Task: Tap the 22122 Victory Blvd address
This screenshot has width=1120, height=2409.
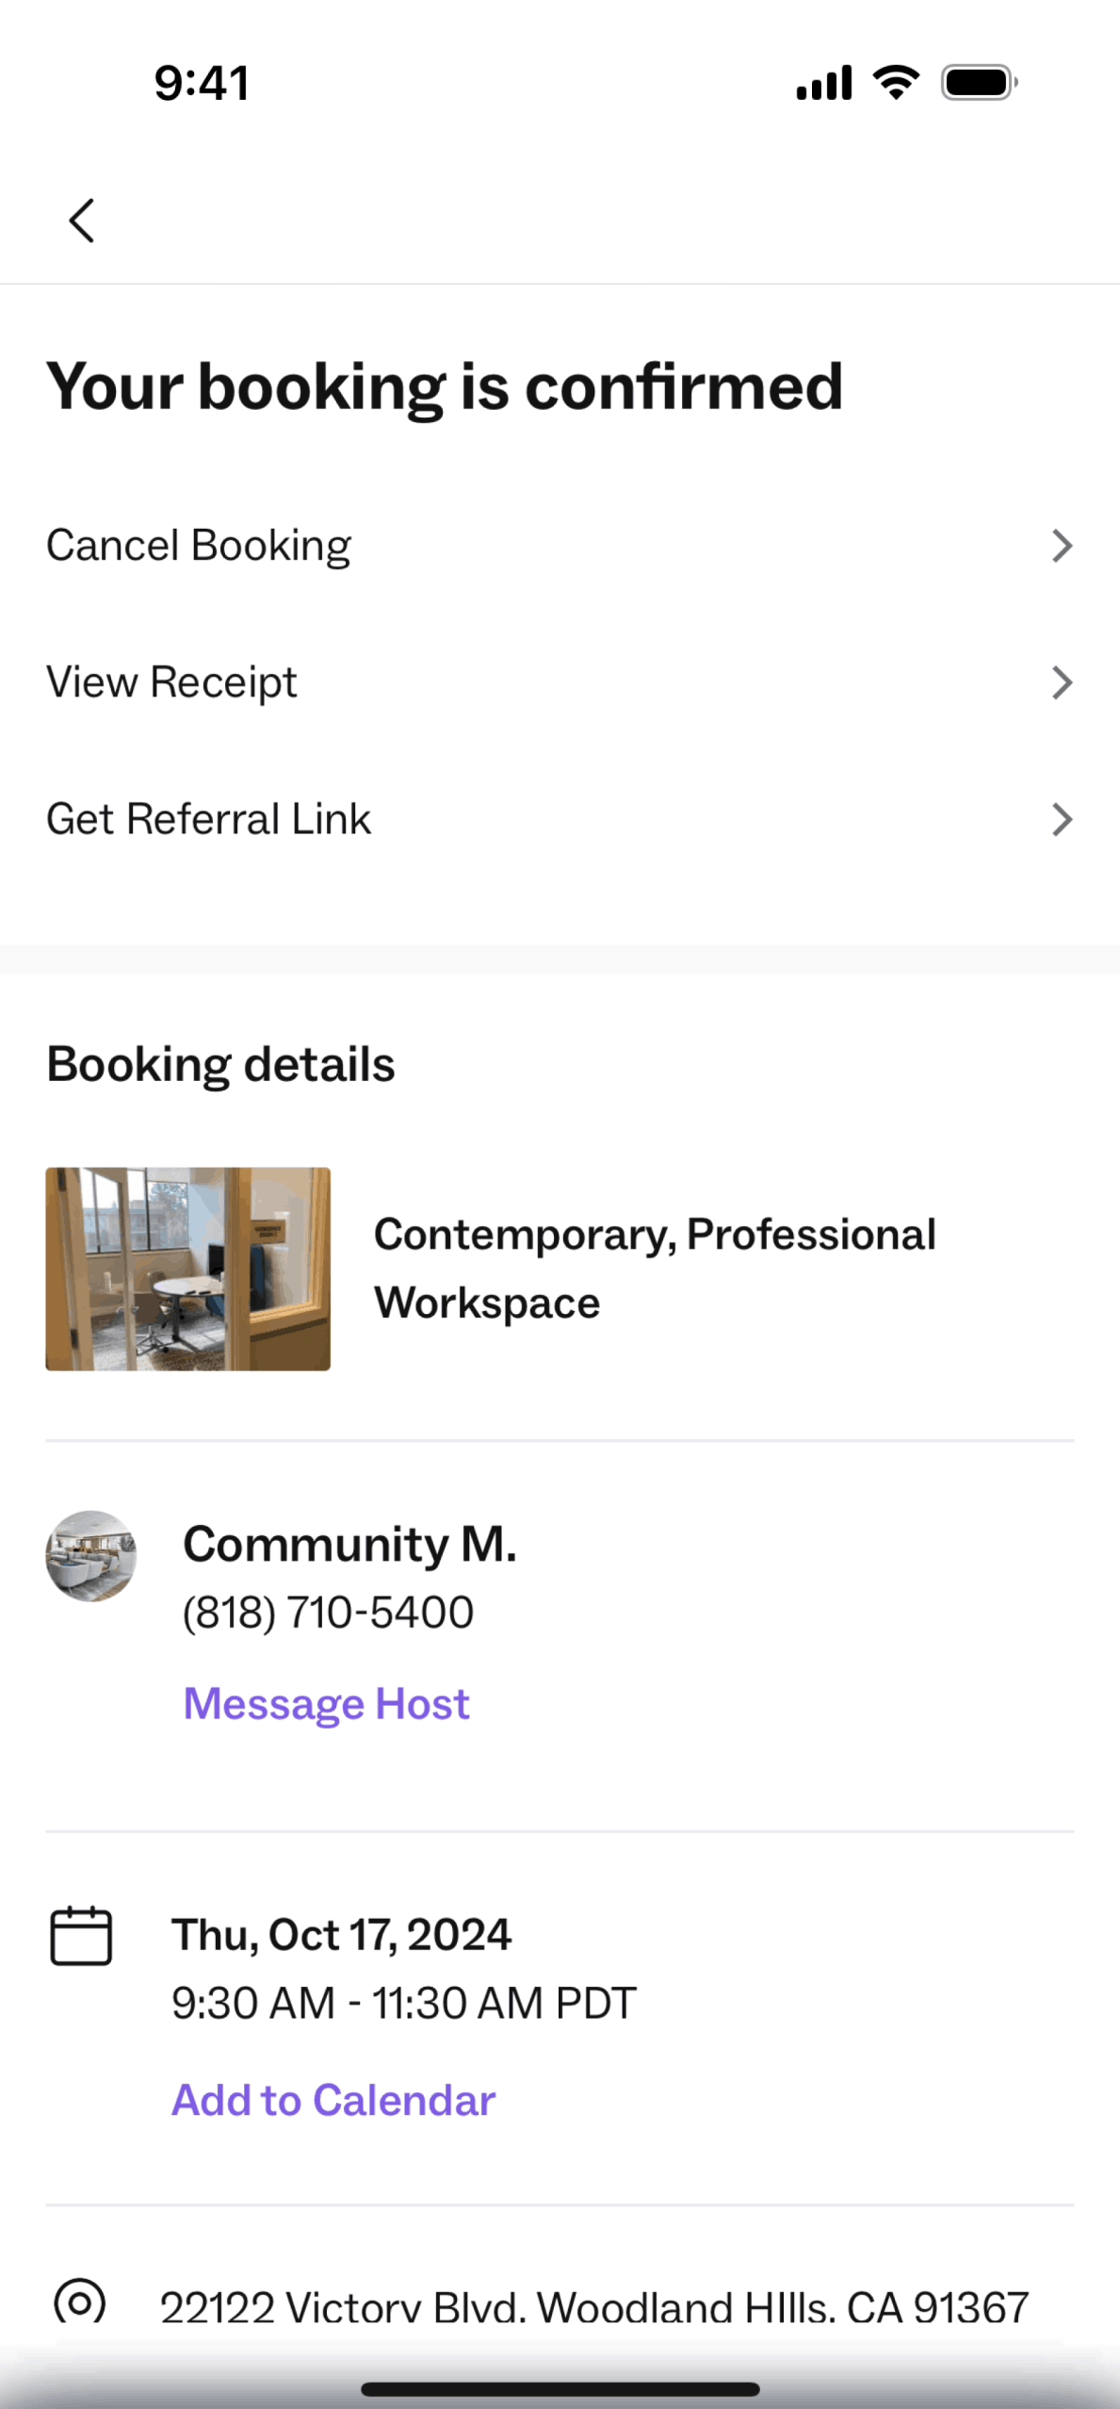Action: click(x=594, y=2307)
